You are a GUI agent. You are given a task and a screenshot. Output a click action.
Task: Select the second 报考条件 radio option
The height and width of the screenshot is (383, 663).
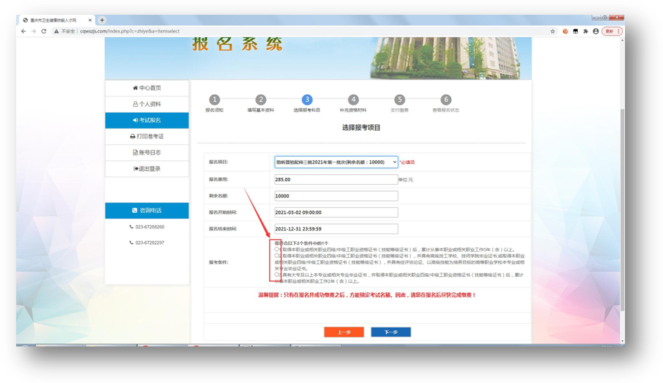click(x=277, y=256)
